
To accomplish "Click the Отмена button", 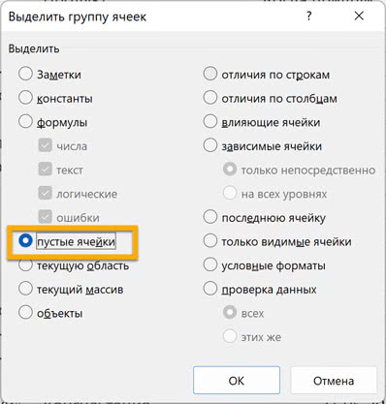I will pos(334,381).
